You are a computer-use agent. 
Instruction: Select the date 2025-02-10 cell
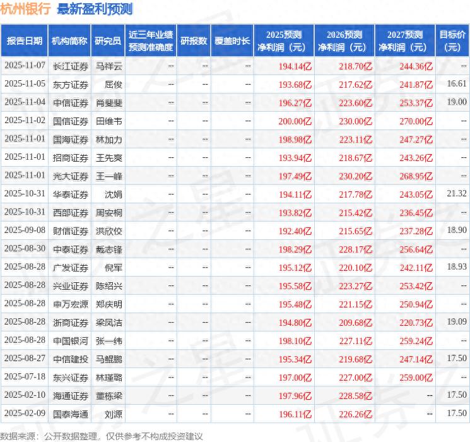click(25, 395)
